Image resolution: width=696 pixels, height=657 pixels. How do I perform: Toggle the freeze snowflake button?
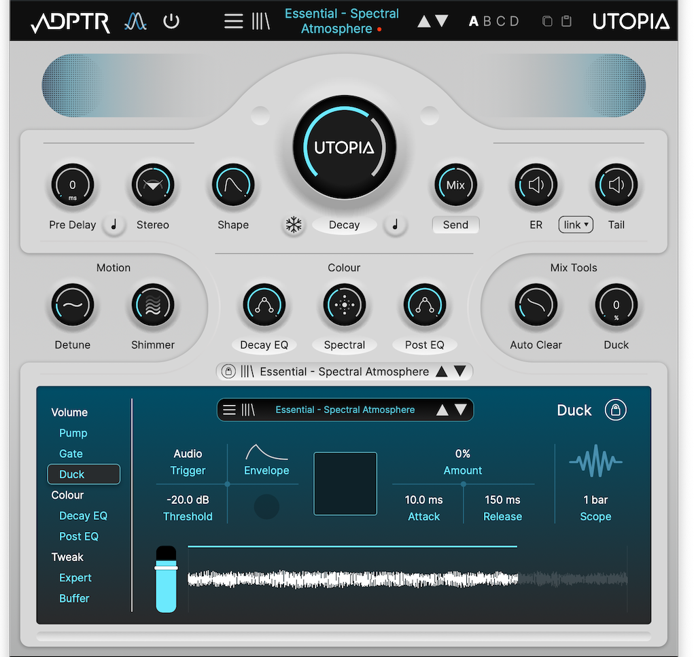(294, 225)
